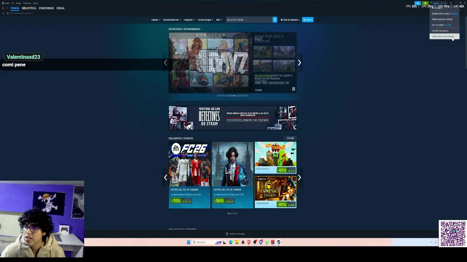Show previous featured game with left arrow
This screenshot has width=467, height=262.
[165, 63]
